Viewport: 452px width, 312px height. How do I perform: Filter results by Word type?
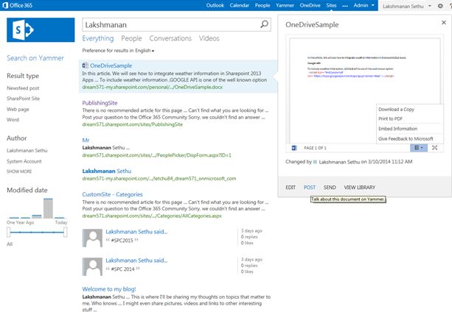point(13,120)
